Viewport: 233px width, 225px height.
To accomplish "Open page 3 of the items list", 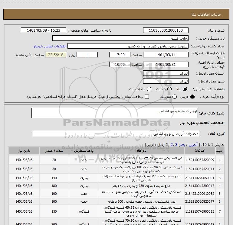I will [x=176, y=145].
